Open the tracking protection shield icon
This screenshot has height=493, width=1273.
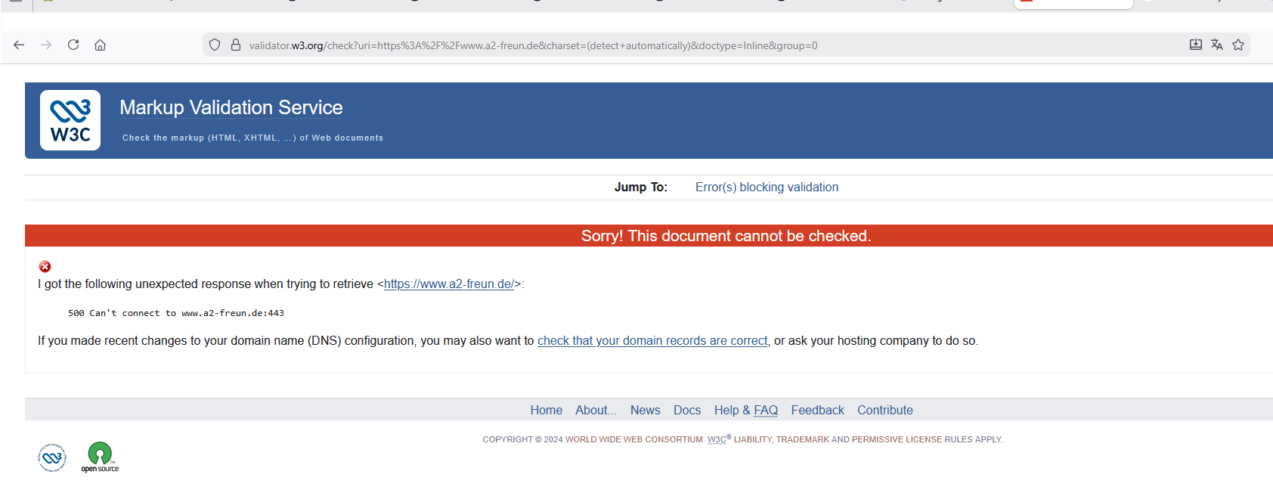click(215, 45)
